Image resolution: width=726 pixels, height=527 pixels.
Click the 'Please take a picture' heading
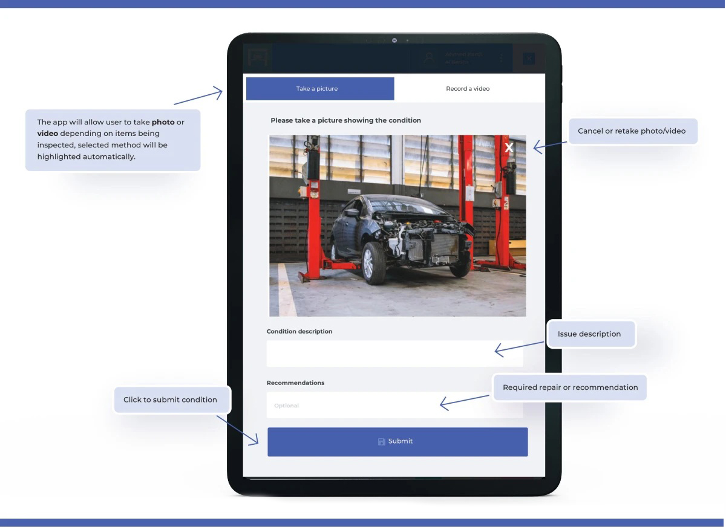coord(345,120)
